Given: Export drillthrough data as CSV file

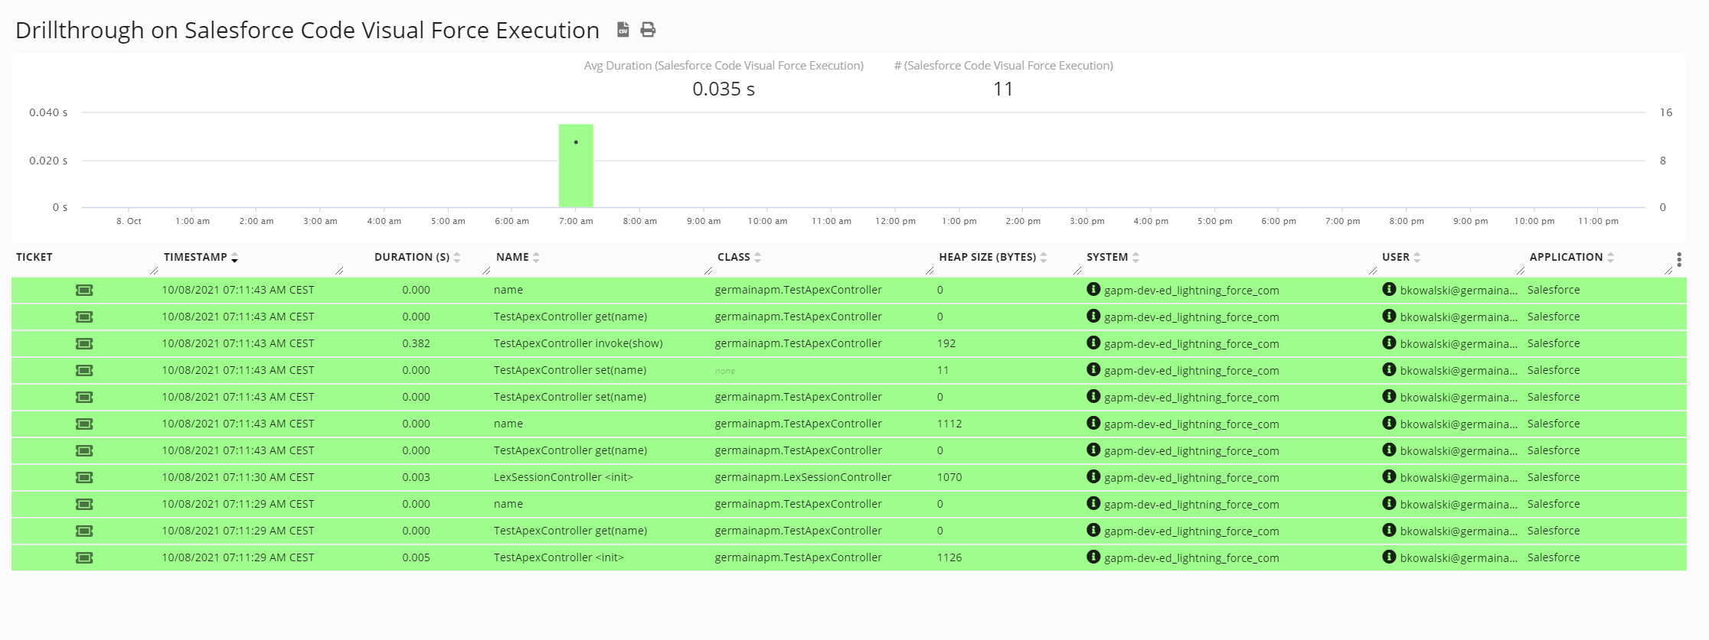Looking at the screenshot, I should click(x=622, y=30).
